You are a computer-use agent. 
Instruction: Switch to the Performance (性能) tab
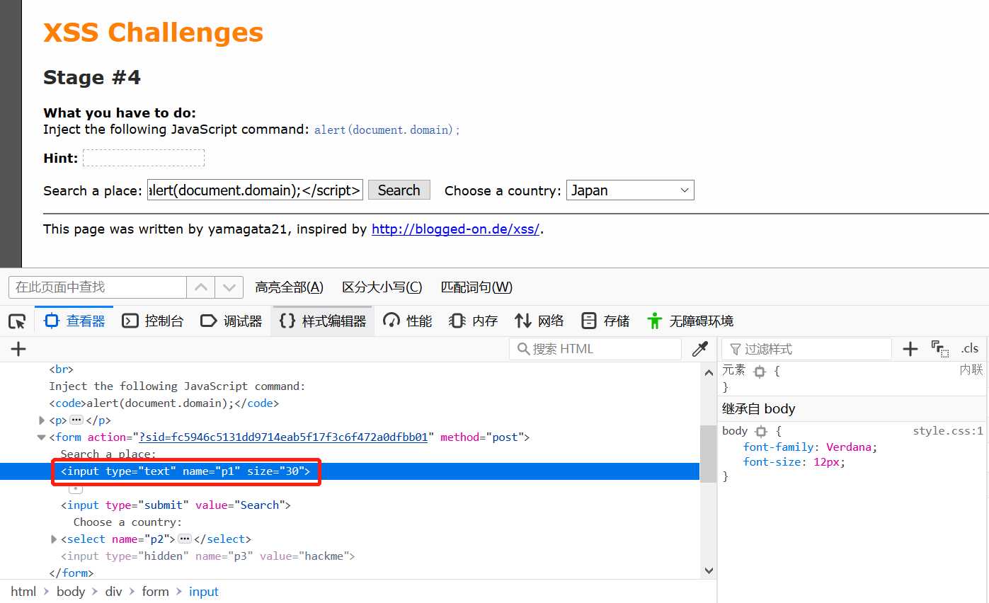pyautogui.click(x=407, y=321)
